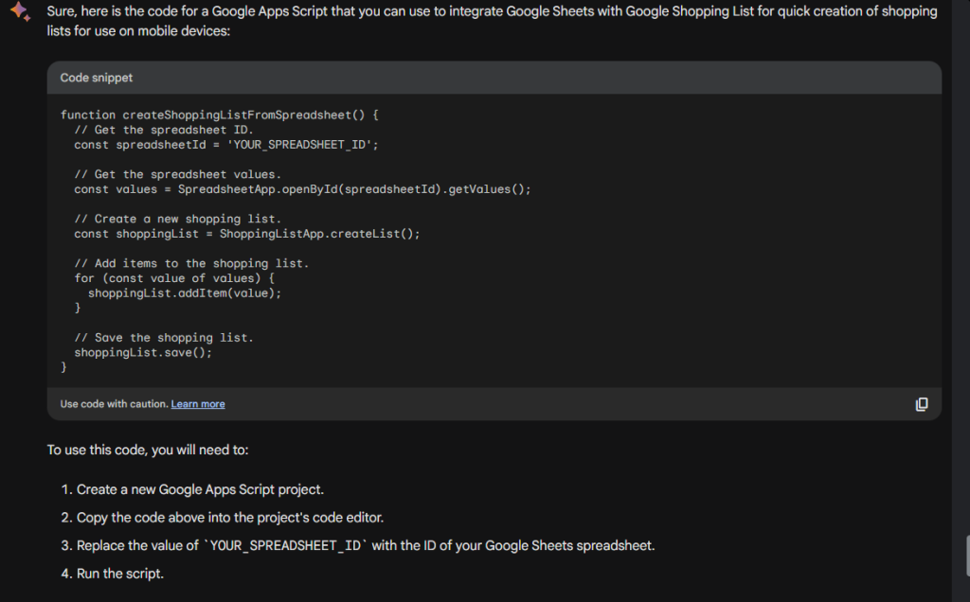Click the Bard sparkle icon

coord(21,11)
